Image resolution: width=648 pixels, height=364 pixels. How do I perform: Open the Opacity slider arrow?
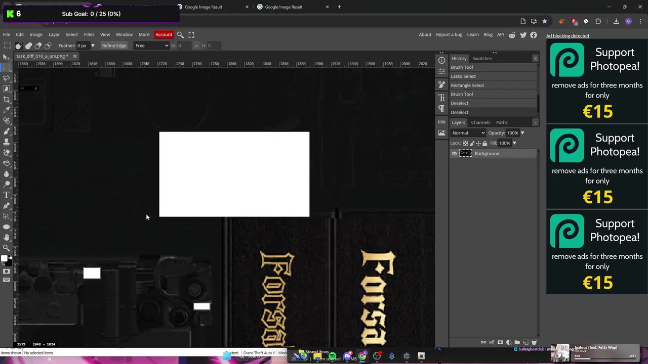[522, 133]
